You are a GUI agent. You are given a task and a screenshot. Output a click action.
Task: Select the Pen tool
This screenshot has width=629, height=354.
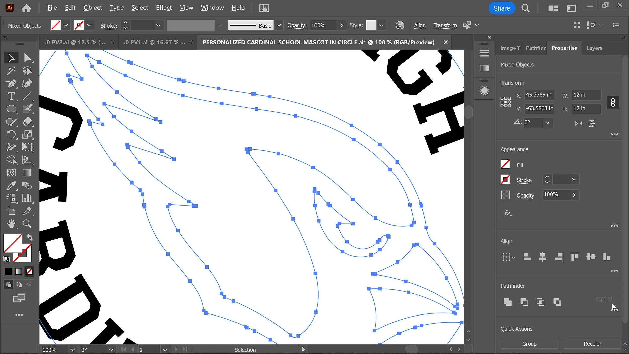point(11,83)
